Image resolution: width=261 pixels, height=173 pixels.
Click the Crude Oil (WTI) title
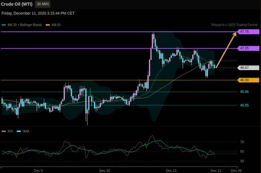click(x=17, y=4)
